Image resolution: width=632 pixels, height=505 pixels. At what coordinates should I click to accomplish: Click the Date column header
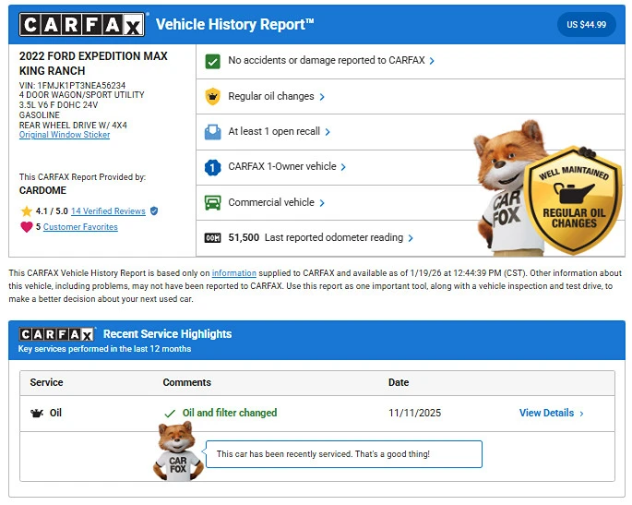[x=399, y=382]
